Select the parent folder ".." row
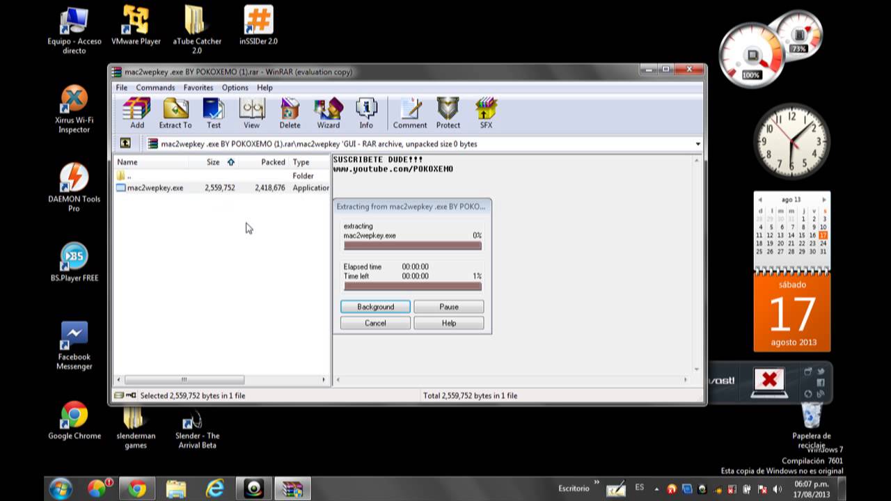The height and width of the screenshot is (501, 891). pyautogui.click(x=222, y=176)
